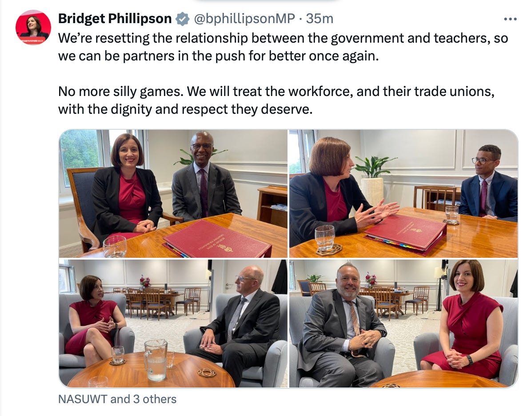Click the word 'NASUWT' in the tagged caption
527x416 pixels.
point(83,399)
